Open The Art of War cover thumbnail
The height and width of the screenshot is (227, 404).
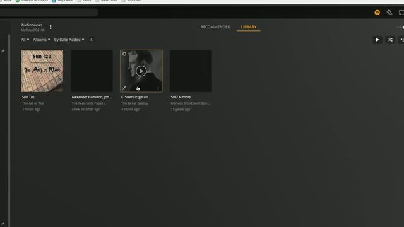(42, 71)
